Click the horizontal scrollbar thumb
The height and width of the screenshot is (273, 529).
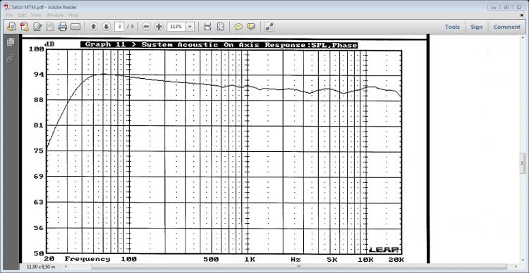(299, 267)
